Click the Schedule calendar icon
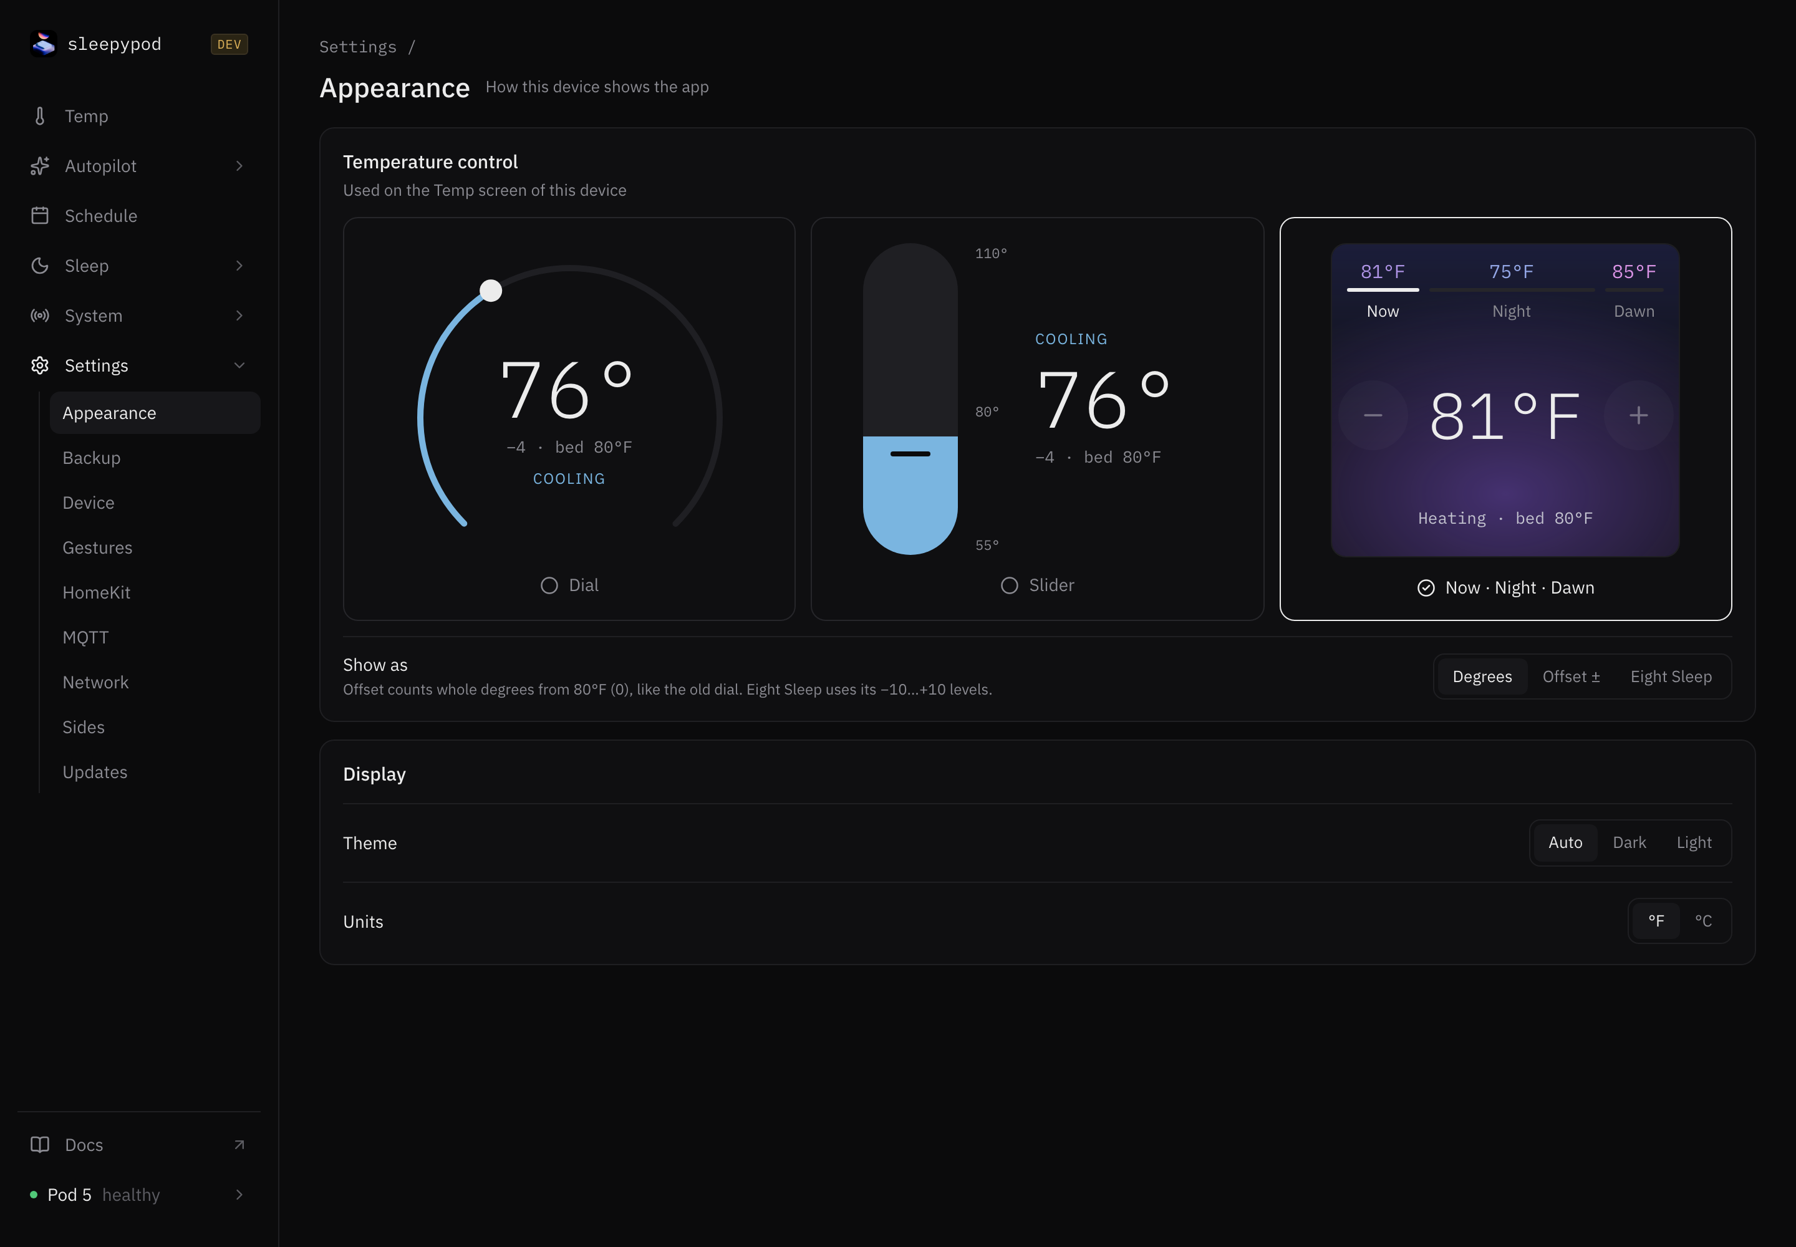Screen dimensions: 1796x1247 [40, 216]
